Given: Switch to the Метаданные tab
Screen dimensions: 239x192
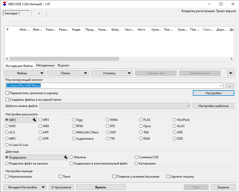Looking at the screenshot, I should click(45, 65).
